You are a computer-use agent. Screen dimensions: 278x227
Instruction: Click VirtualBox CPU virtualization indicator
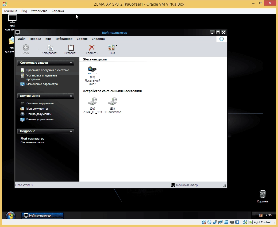(237, 222)
